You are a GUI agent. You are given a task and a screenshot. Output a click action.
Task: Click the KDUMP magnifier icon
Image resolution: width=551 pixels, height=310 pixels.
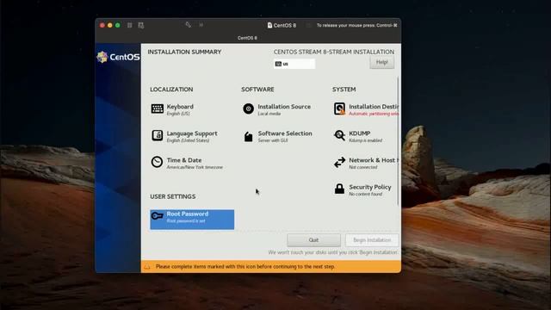pos(339,135)
